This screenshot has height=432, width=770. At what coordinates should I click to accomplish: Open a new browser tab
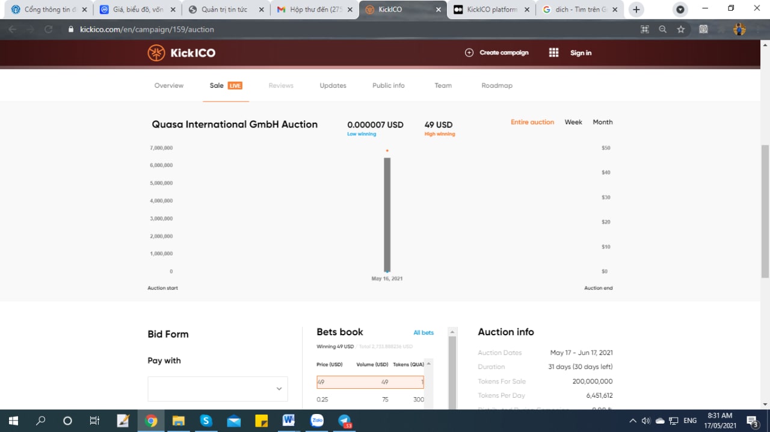click(x=636, y=10)
